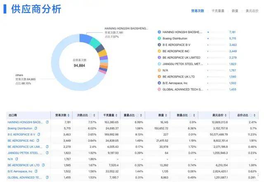This screenshot has width=264, height=182.
Task: Info icon in 次数占比 column header
Action: pyautogui.click(x=91, y=115)
